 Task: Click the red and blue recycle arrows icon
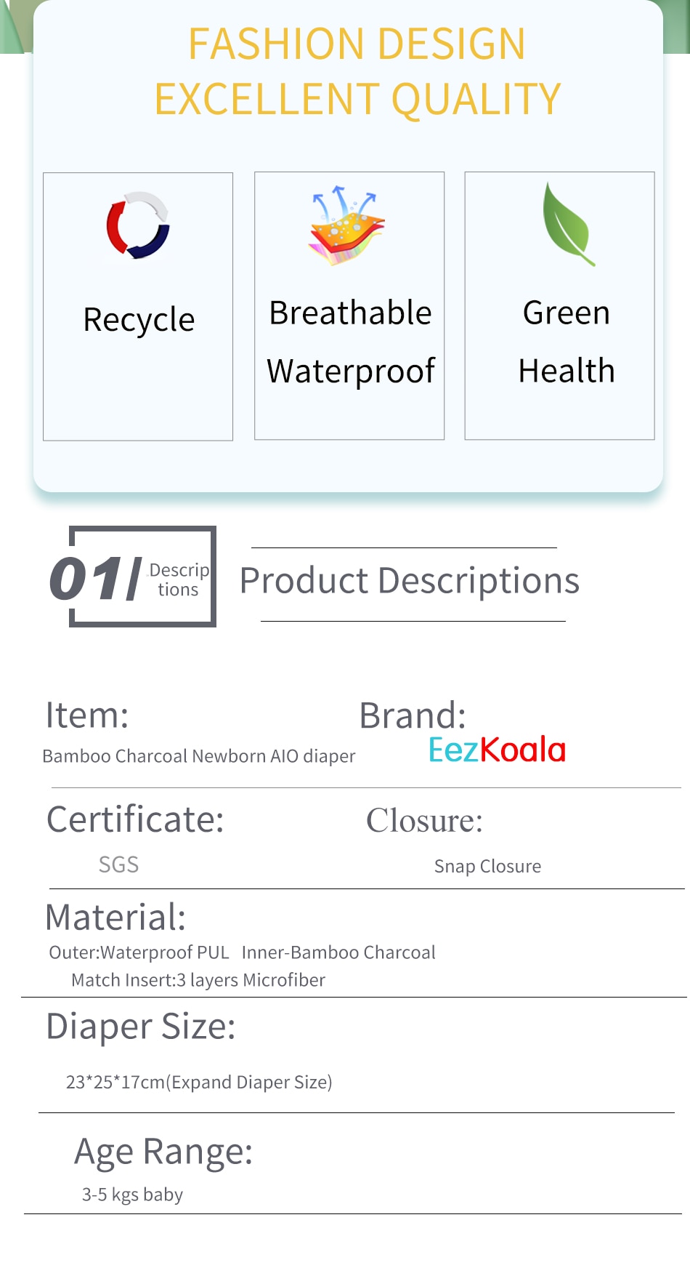138,225
